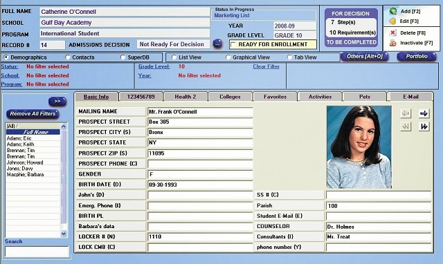443x264 pixels.
Task: Switch to the Colleges tab
Action: click(x=230, y=97)
